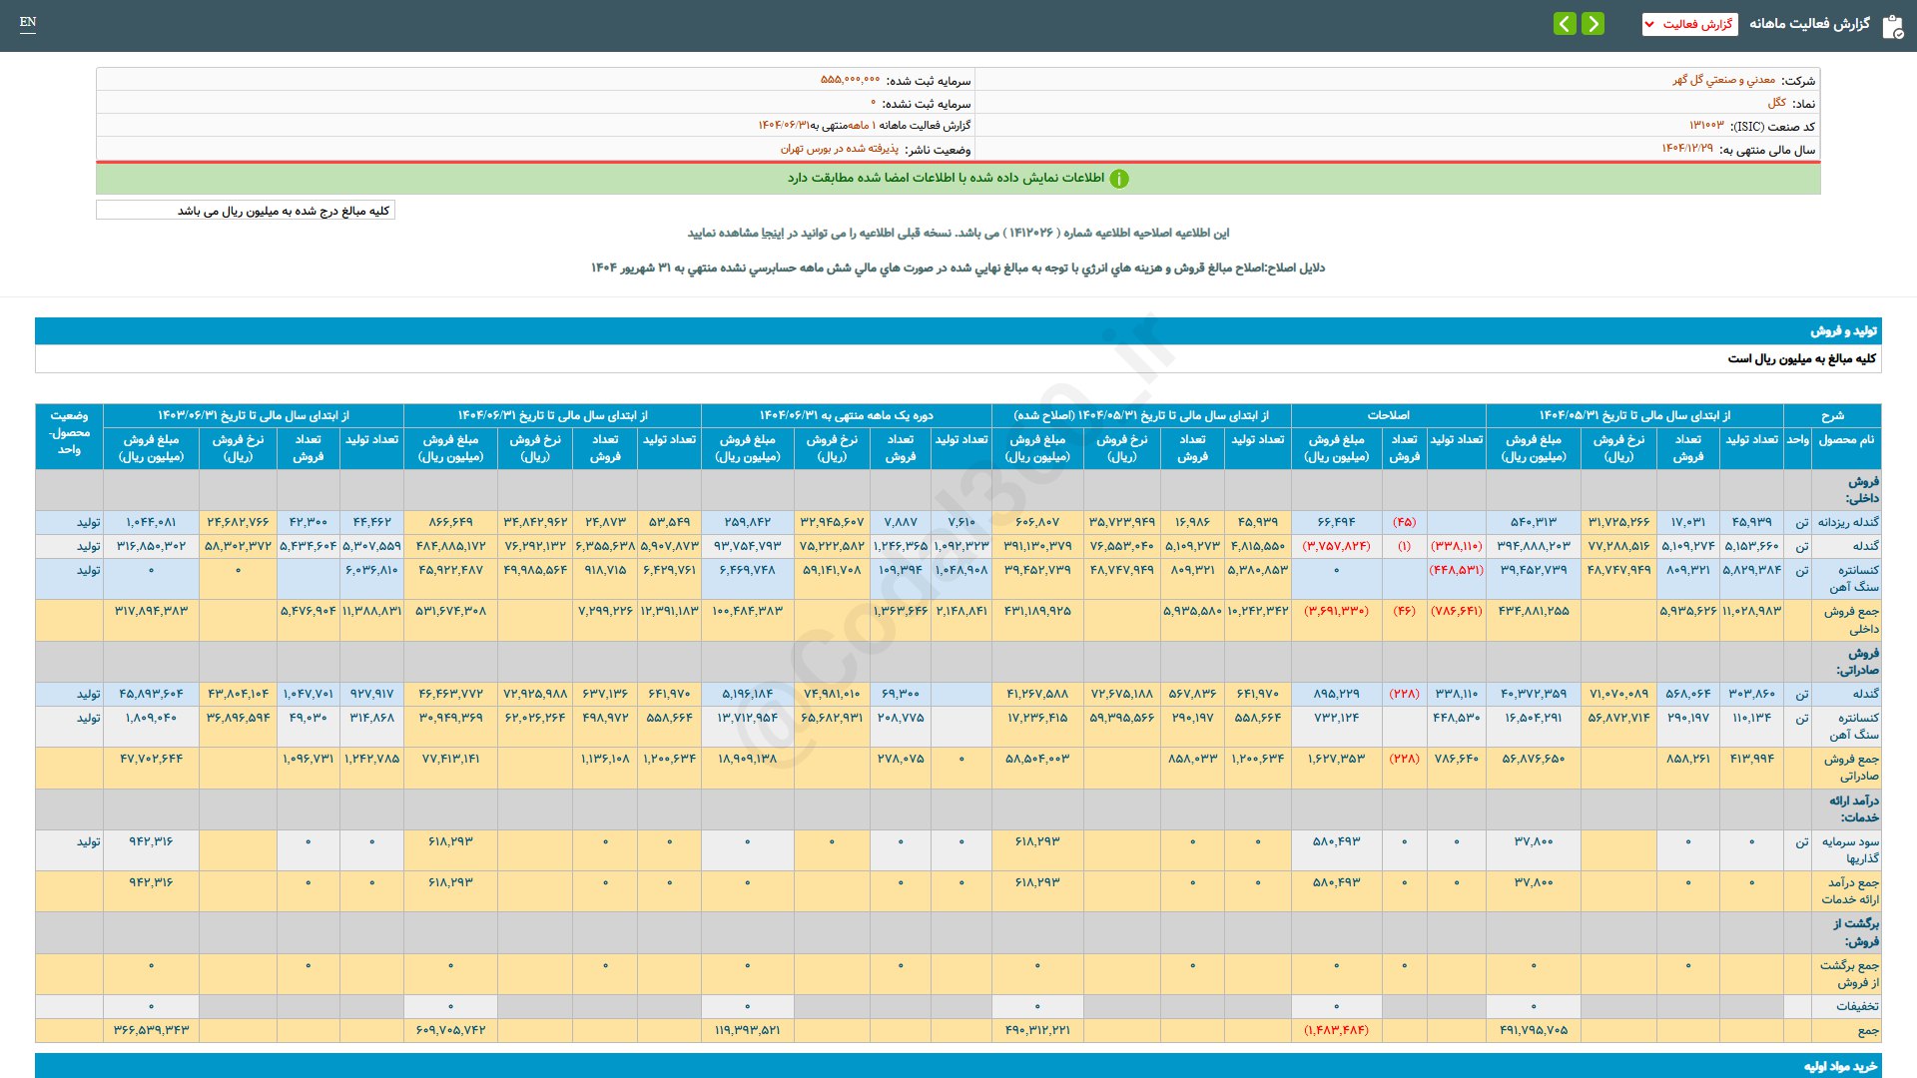Click the monthly activity report clipboard icon

[1892, 26]
